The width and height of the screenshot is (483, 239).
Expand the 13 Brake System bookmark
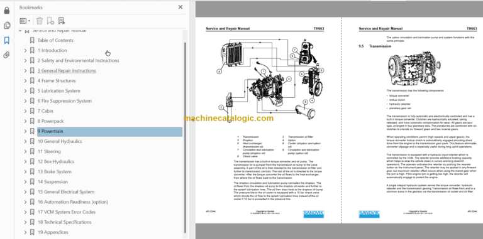tap(25, 172)
